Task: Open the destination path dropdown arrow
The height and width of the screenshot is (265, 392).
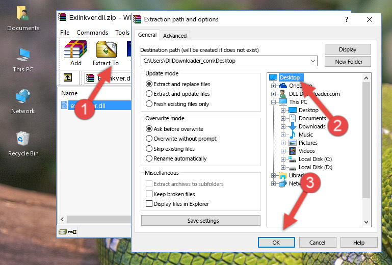Action: point(313,61)
